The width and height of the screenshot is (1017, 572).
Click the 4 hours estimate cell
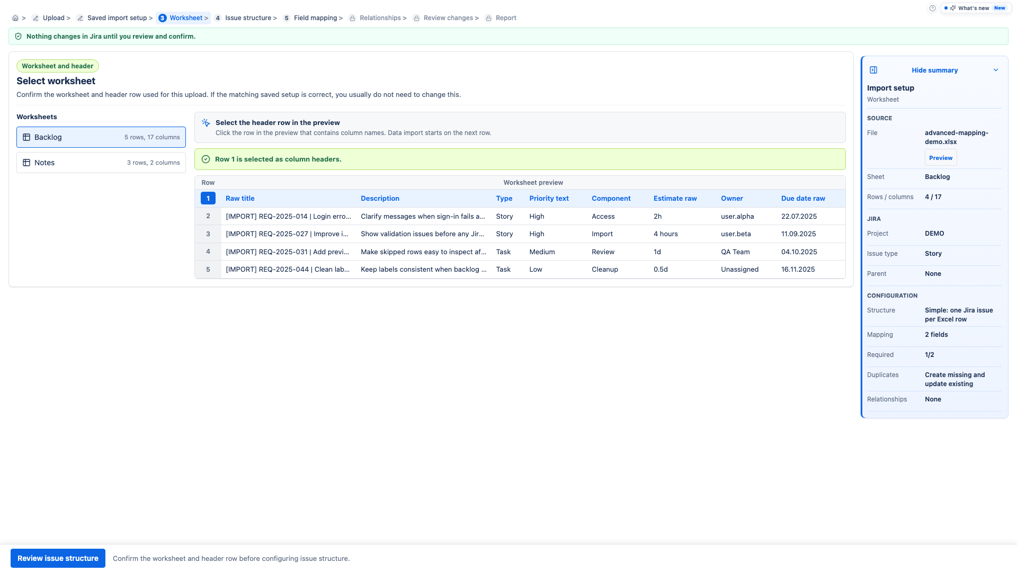666,234
